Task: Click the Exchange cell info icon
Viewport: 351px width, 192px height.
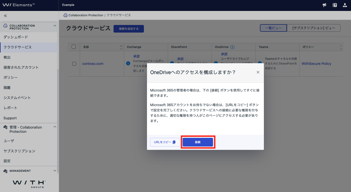Action: (x=128, y=63)
